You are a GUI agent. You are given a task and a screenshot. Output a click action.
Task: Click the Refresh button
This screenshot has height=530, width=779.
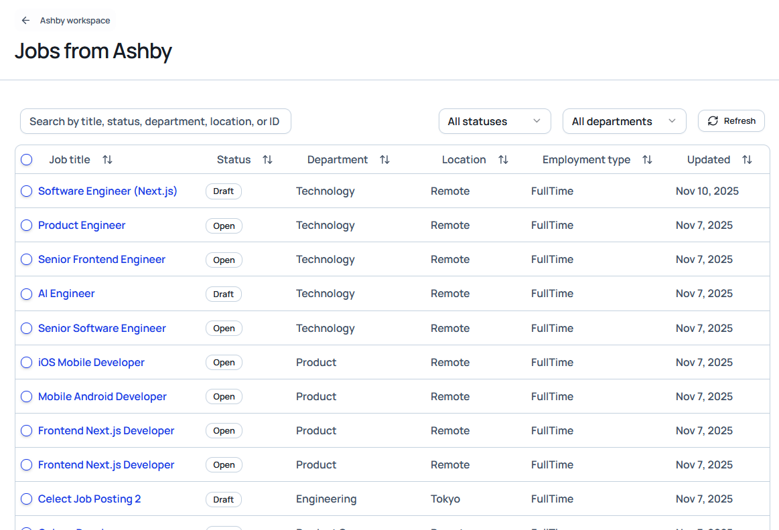(731, 121)
